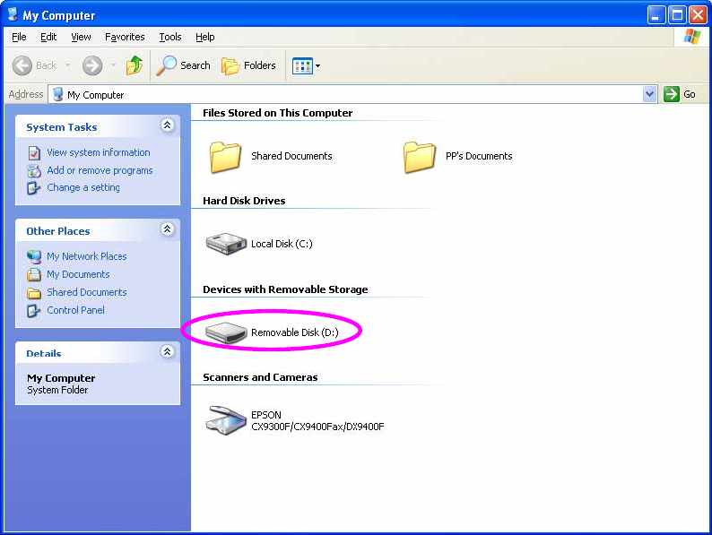
Task: Open the File menu
Action: [x=19, y=37]
